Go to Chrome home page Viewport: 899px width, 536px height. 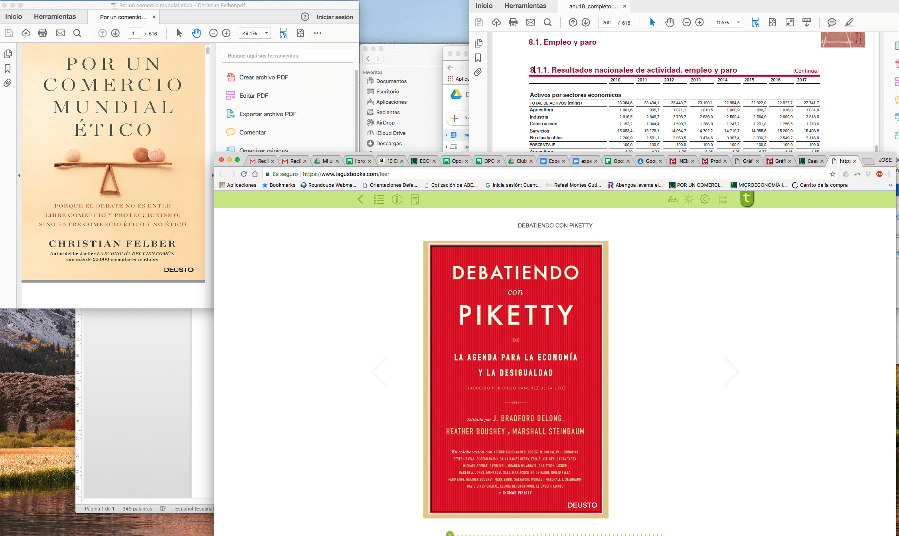point(255,174)
